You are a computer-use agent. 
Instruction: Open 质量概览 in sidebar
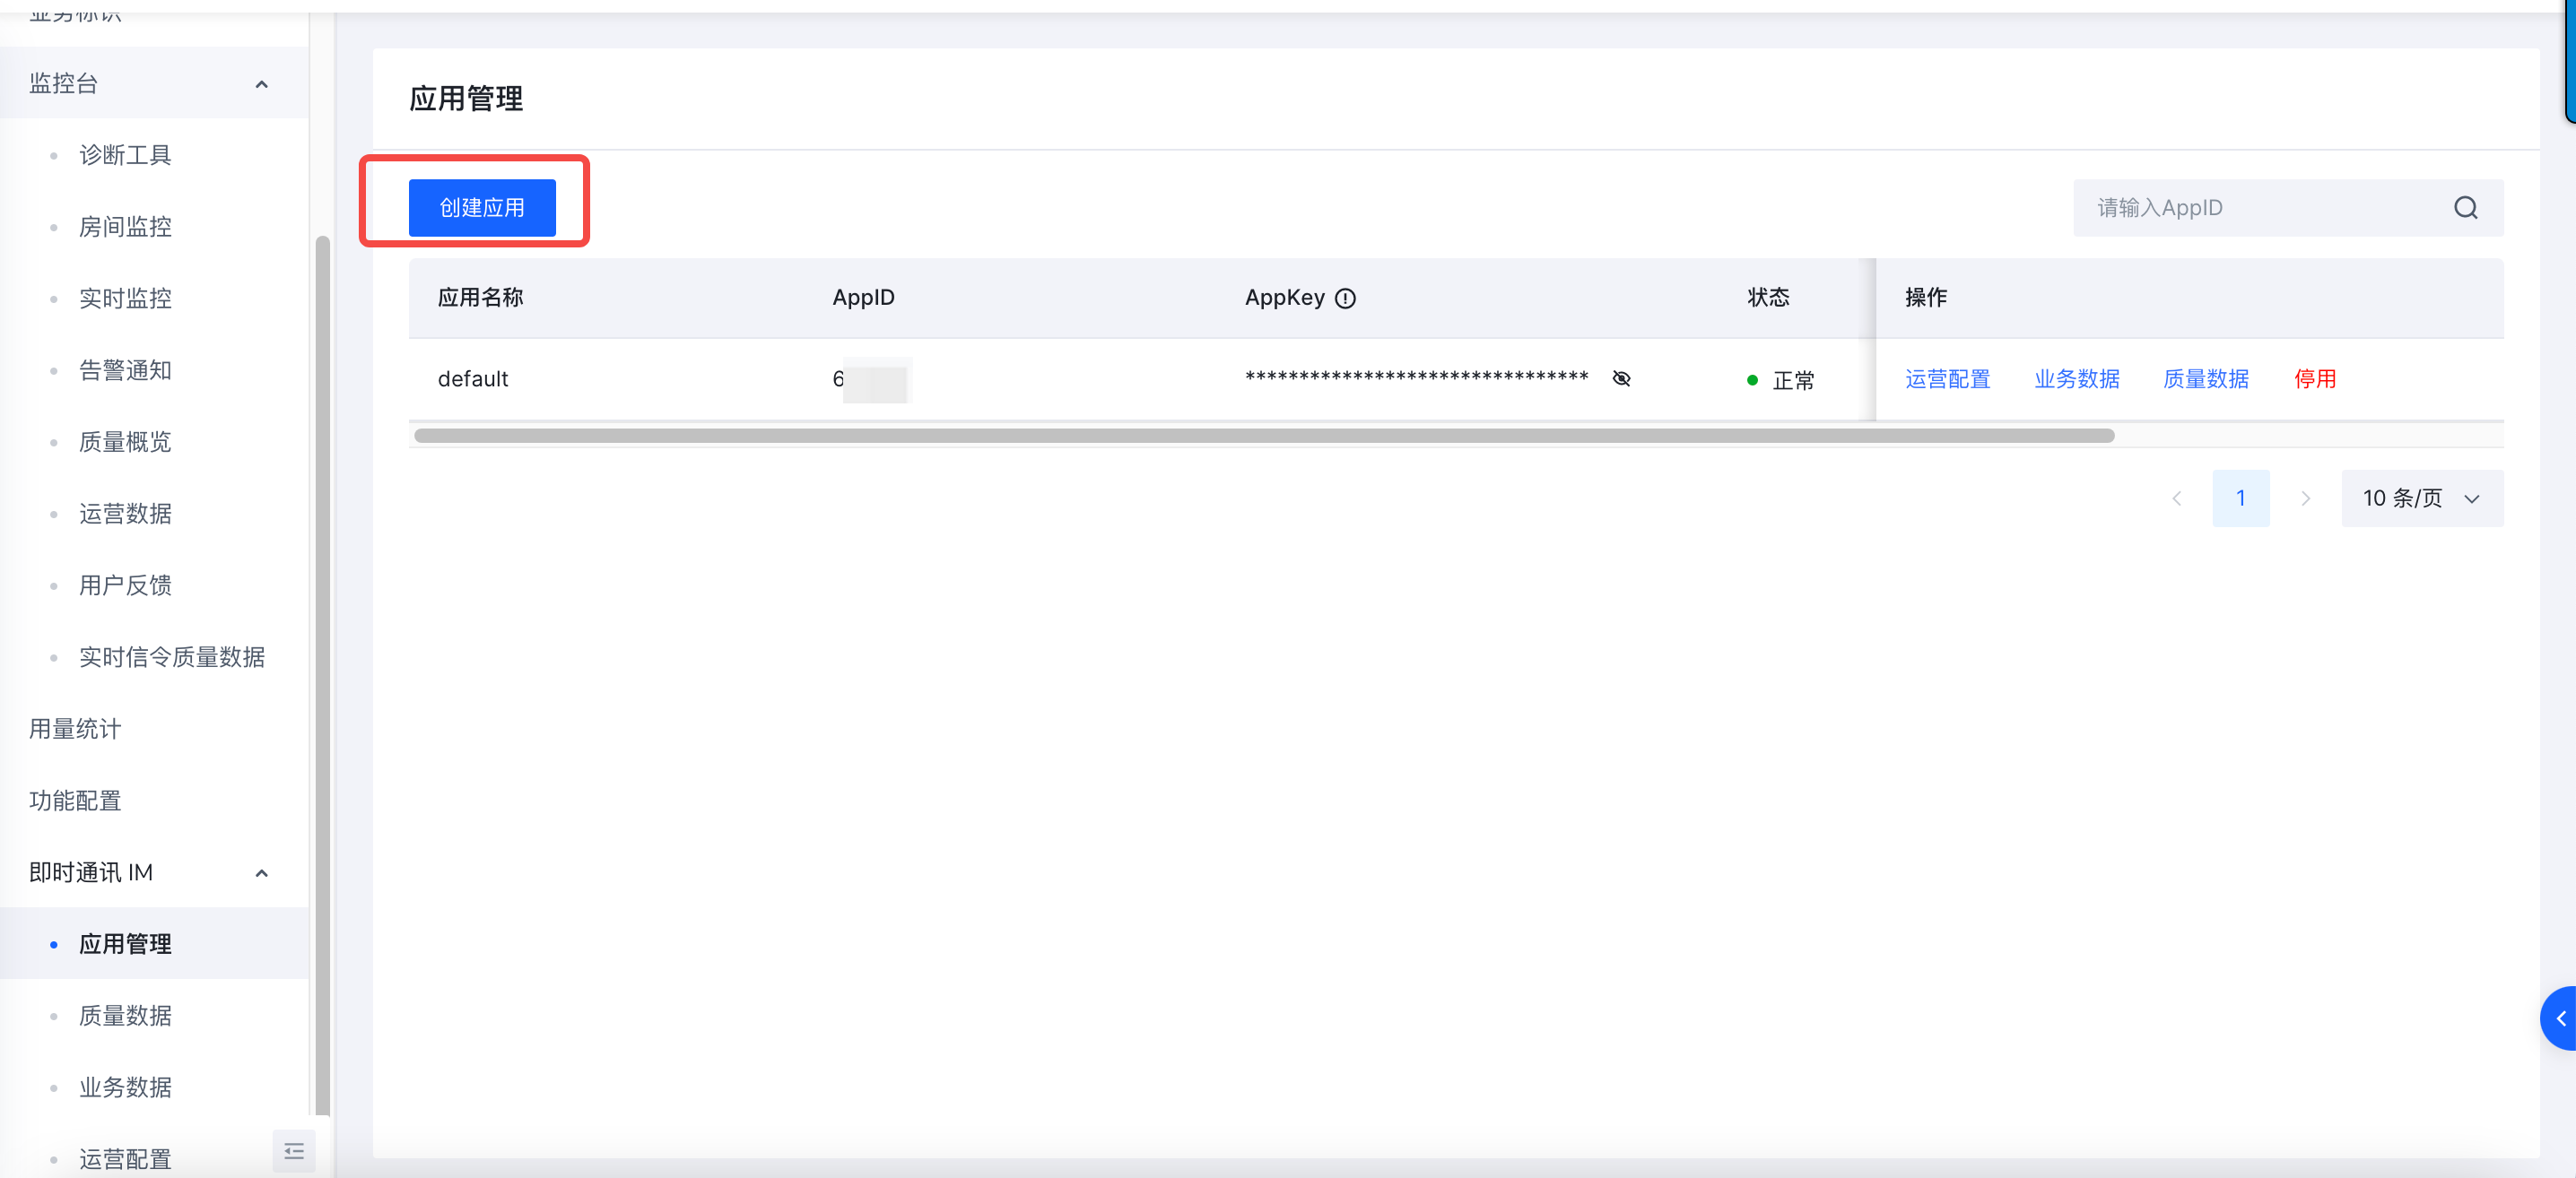[126, 443]
